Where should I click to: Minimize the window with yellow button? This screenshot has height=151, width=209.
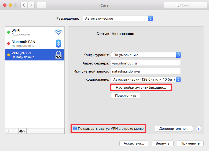coord(10,5)
